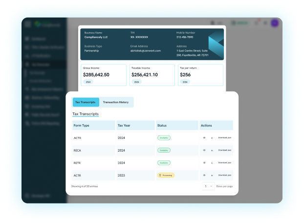Click the 2024 tag under Tax per return
The height and width of the screenshot is (223, 304).
(x=184, y=82)
